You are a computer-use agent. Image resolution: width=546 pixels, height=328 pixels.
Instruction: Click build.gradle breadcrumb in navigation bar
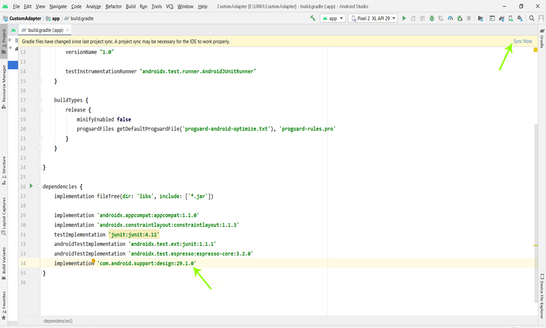click(79, 19)
